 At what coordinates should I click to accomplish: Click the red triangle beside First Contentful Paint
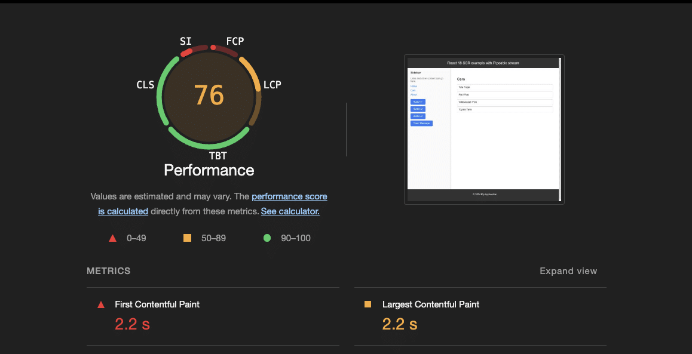coord(101,304)
